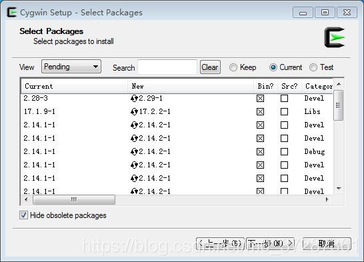Click inside the Search input field
Image resolution: width=364 pixels, height=262 pixels.
click(167, 67)
